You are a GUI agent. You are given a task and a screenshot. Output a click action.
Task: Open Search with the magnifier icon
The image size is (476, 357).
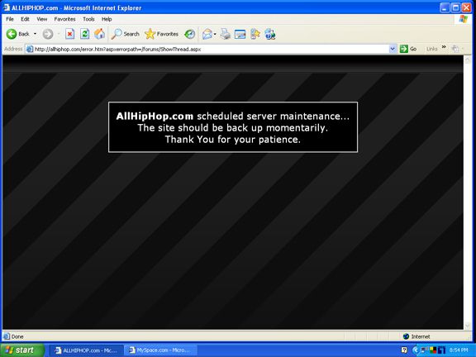tap(125, 34)
